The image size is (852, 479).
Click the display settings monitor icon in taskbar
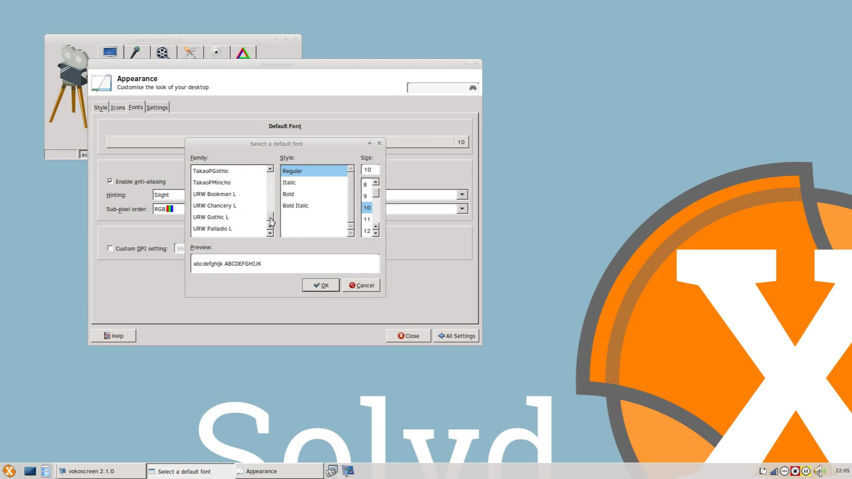[x=348, y=471]
